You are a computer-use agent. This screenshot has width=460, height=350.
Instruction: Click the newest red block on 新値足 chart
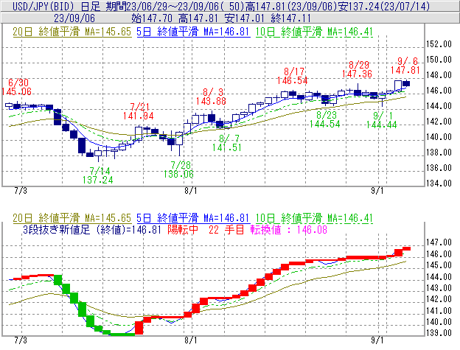point(406,248)
